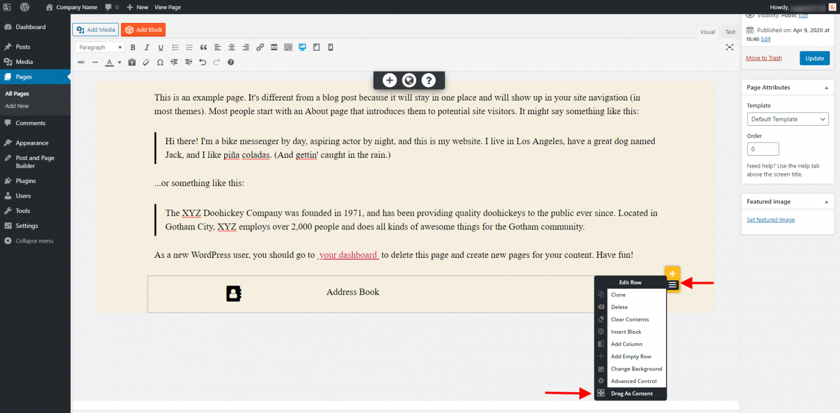The width and height of the screenshot is (840, 413).
Task: Toggle bold formatting in the editor toolbar
Action: (133, 47)
